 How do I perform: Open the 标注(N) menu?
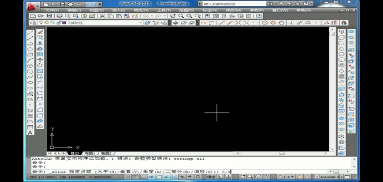[210, 10]
